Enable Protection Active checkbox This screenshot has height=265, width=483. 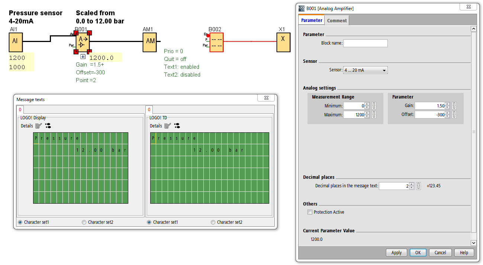pyautogui.click(x=310, y=212)
